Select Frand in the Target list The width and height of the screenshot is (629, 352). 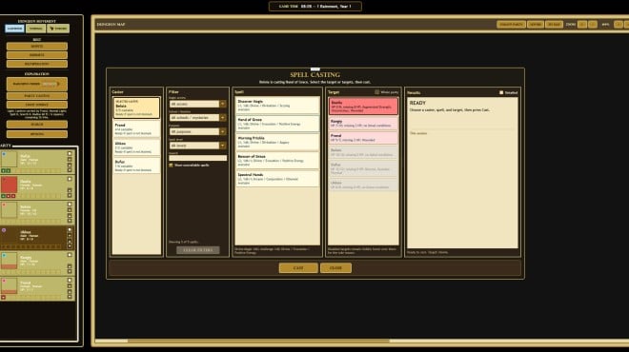[363, 138]
